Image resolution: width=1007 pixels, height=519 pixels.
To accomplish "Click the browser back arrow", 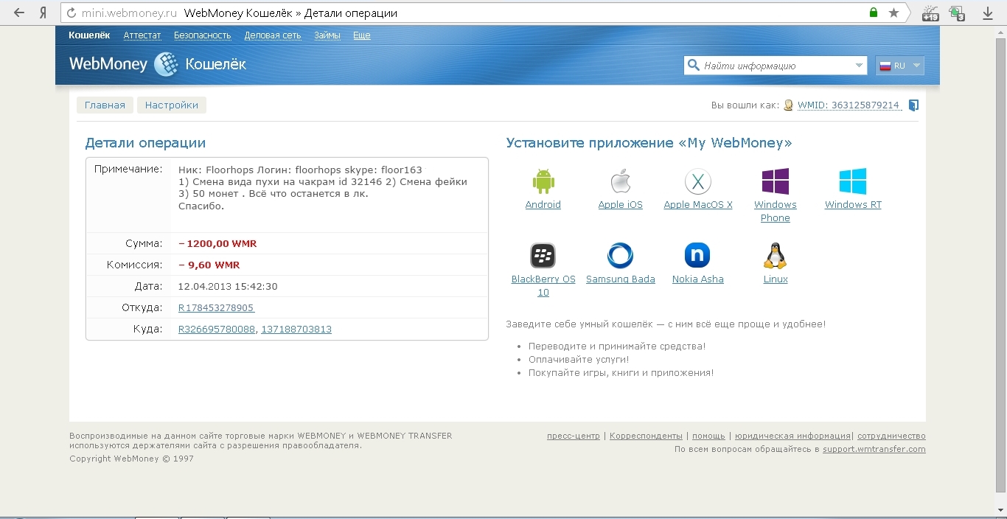I will pos(19,13).
